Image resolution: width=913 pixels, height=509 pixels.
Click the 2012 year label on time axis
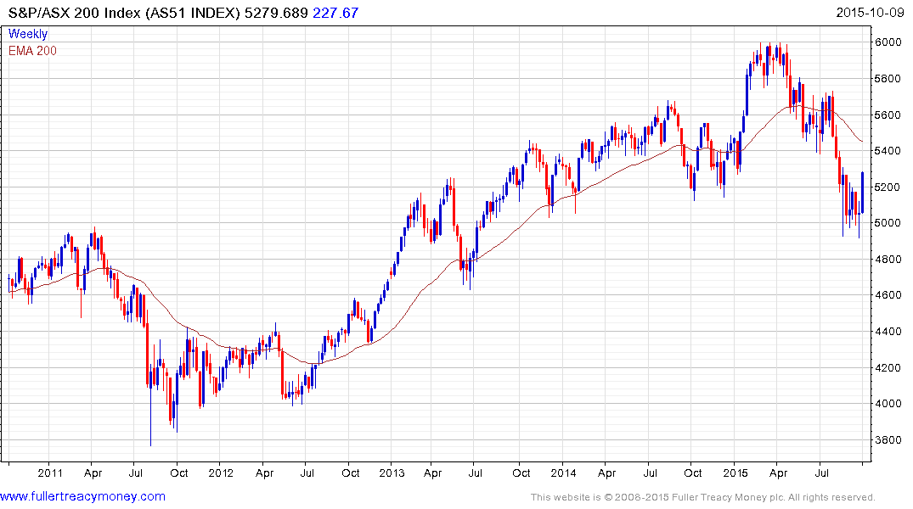pos(221,473)
